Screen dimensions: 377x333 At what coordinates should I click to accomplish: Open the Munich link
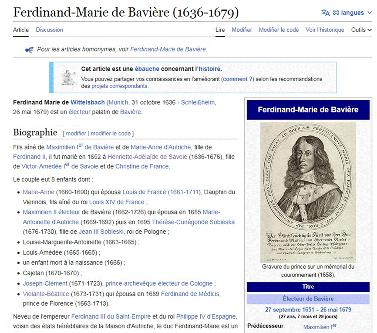pyautogui.click(x=118, y=102)
